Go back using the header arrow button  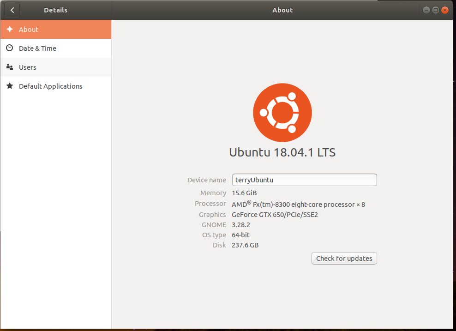click(x=12, y=10)
